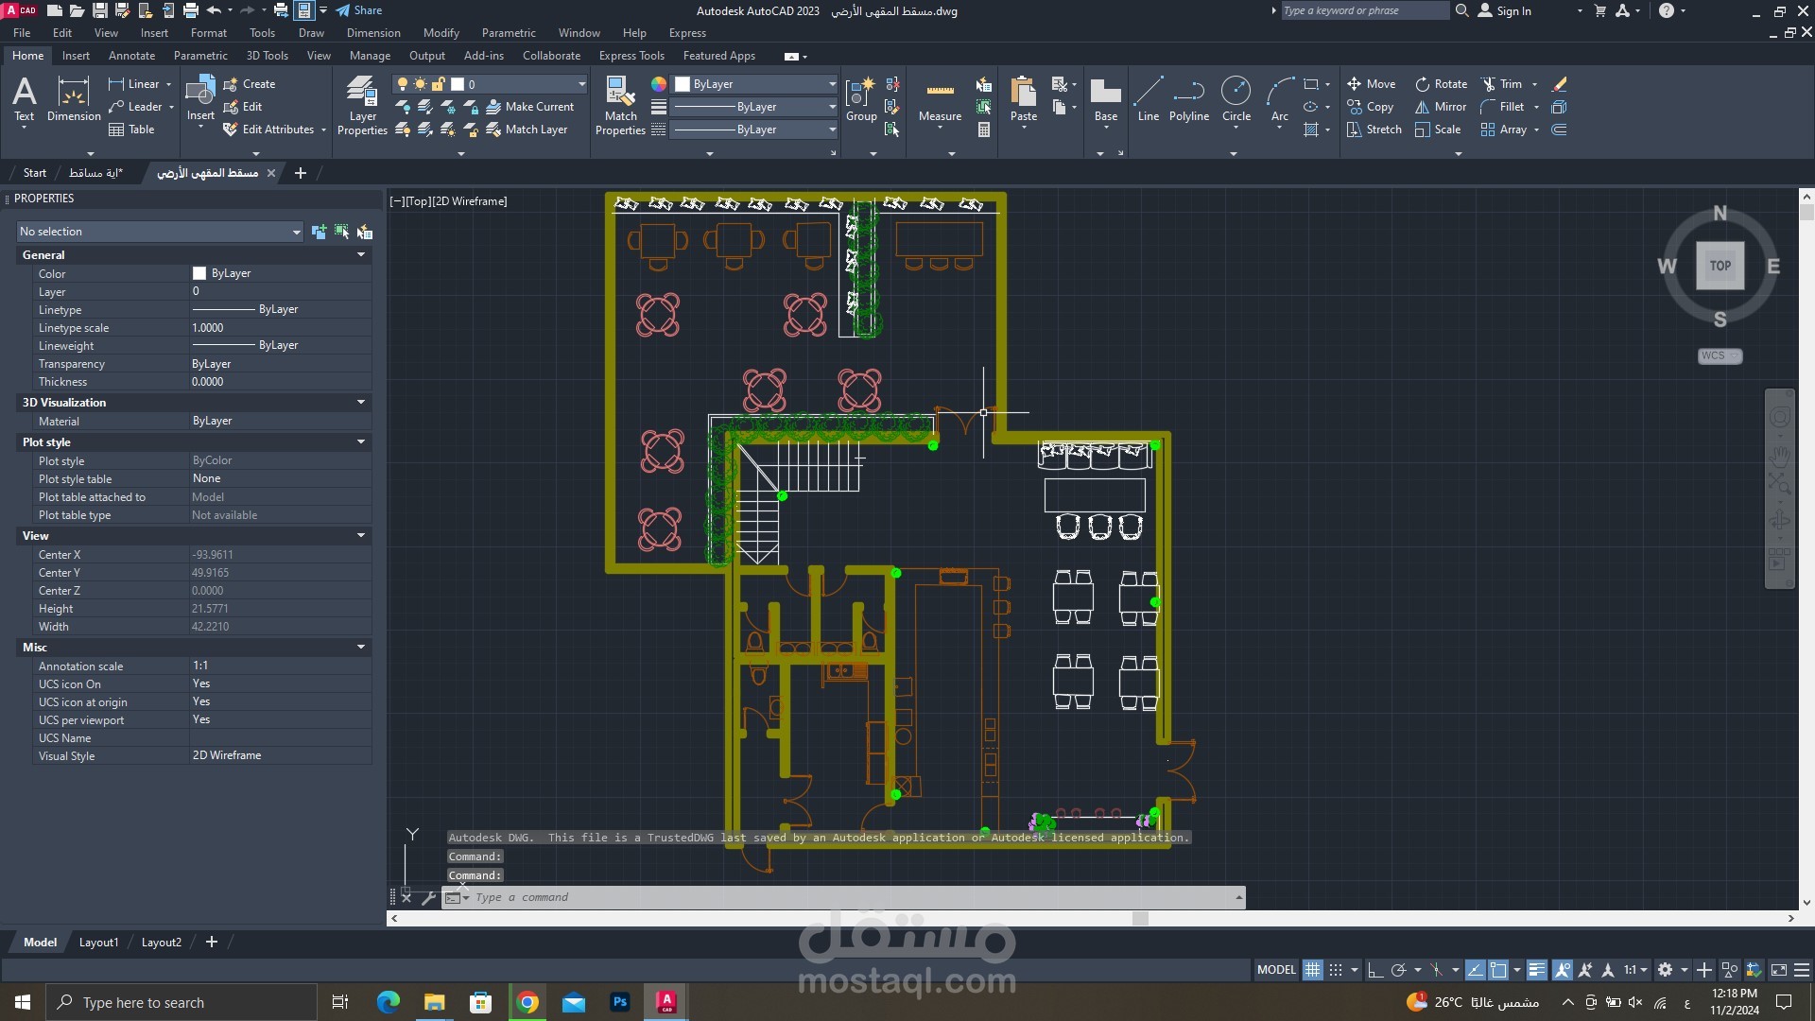1815x1021 pixels.
Task: Click the Edit Attributes button
Action: 268,130
